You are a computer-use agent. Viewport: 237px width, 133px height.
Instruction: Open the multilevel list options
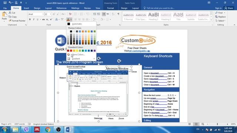(87, 14)
